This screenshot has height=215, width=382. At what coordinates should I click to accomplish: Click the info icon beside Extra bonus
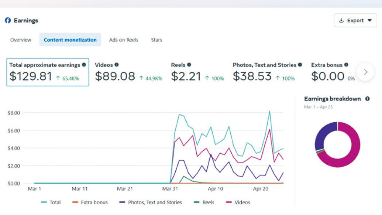(346, 65)
